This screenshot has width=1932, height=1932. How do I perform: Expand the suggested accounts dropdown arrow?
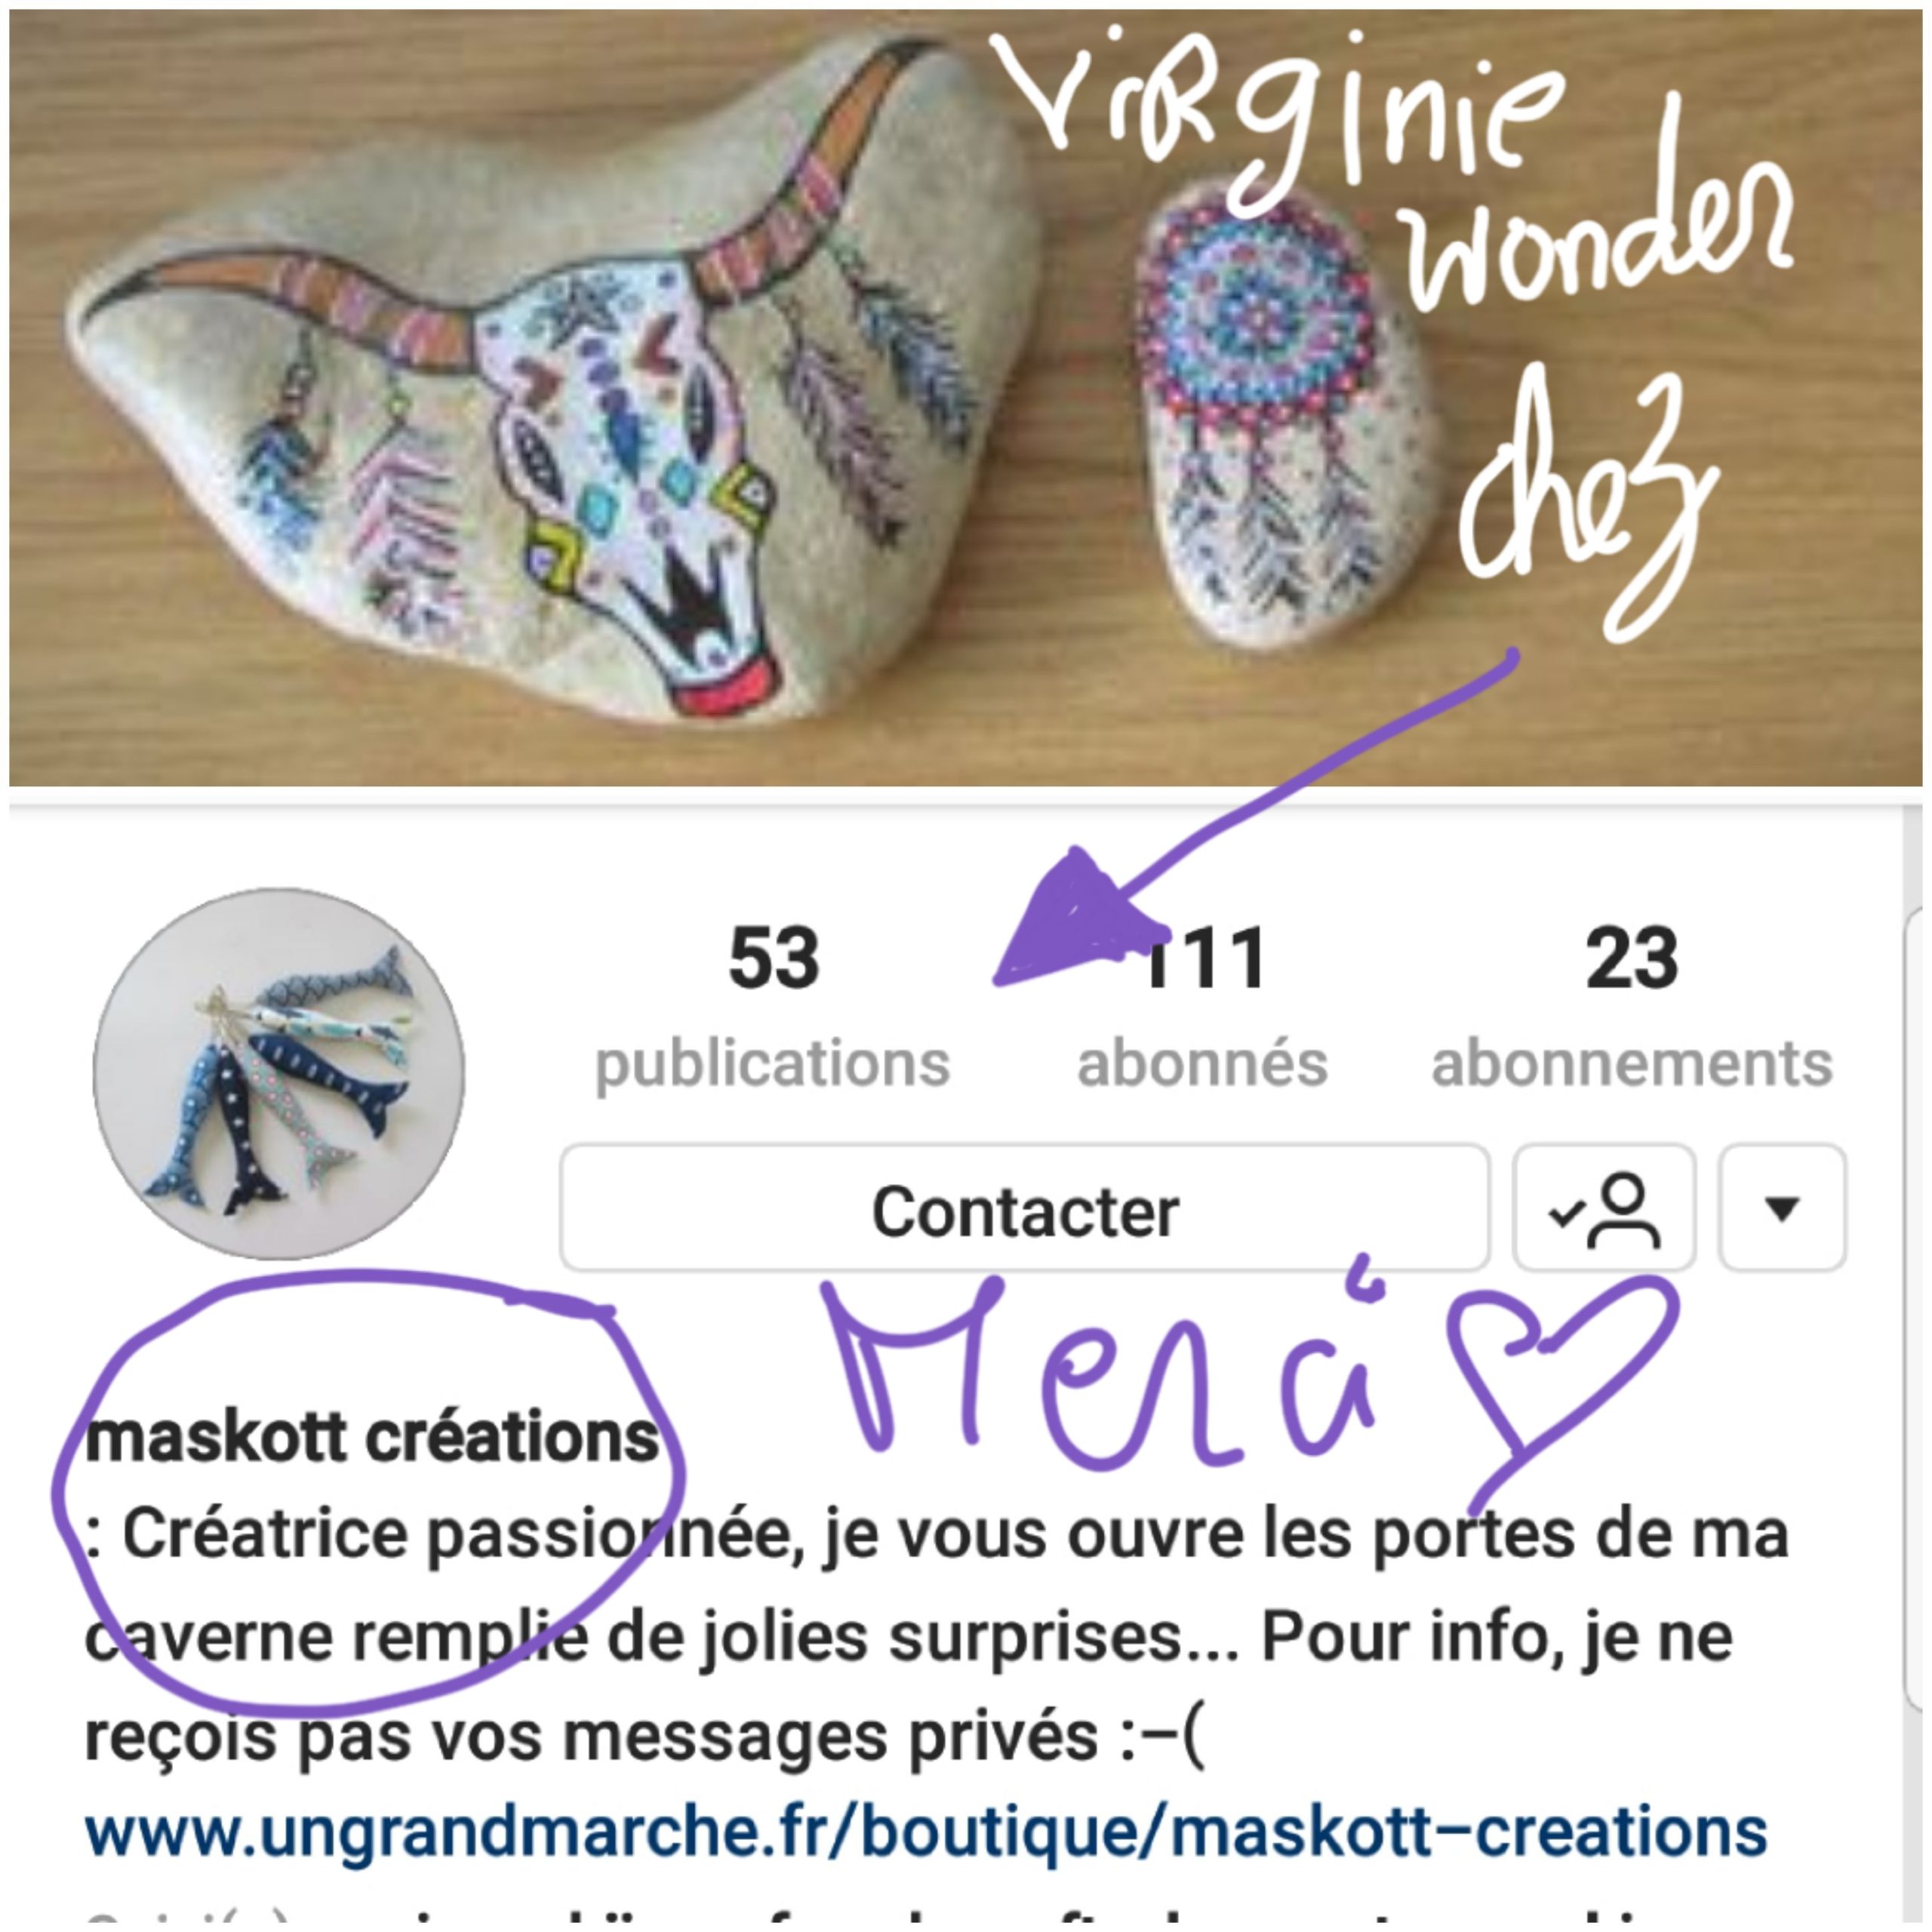tap(1782, 1209)
